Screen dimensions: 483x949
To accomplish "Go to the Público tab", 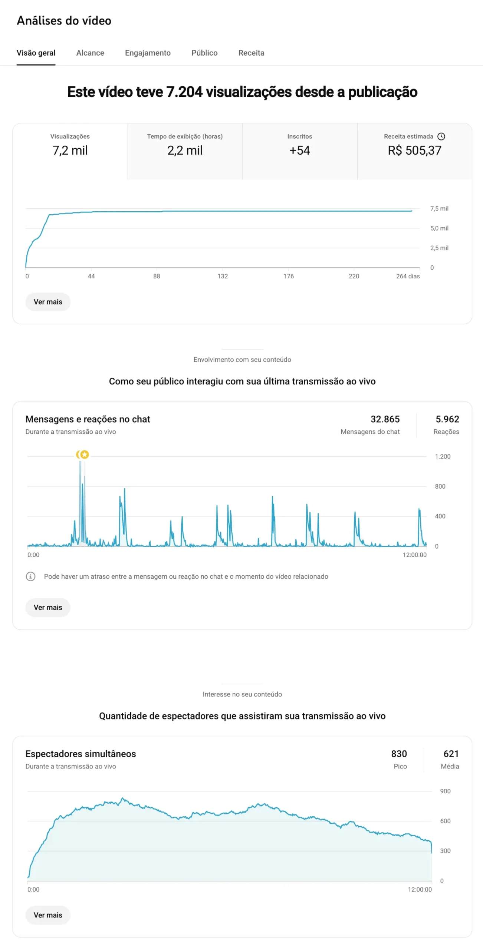I will point(204,53).
